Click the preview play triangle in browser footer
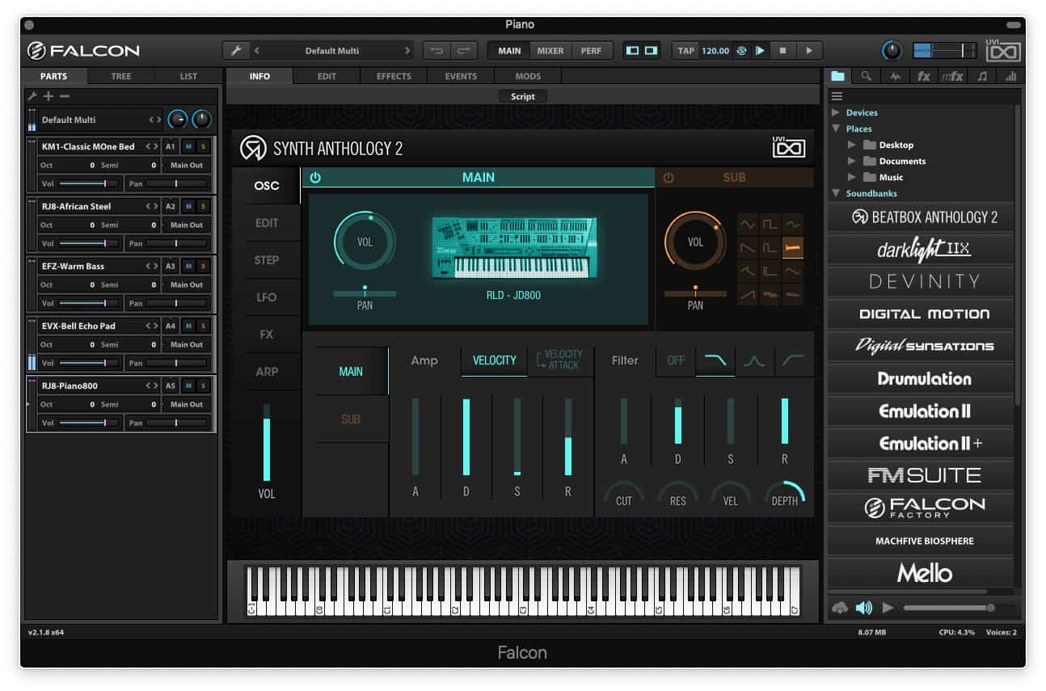1046x691 pixels. click(888, 607)
